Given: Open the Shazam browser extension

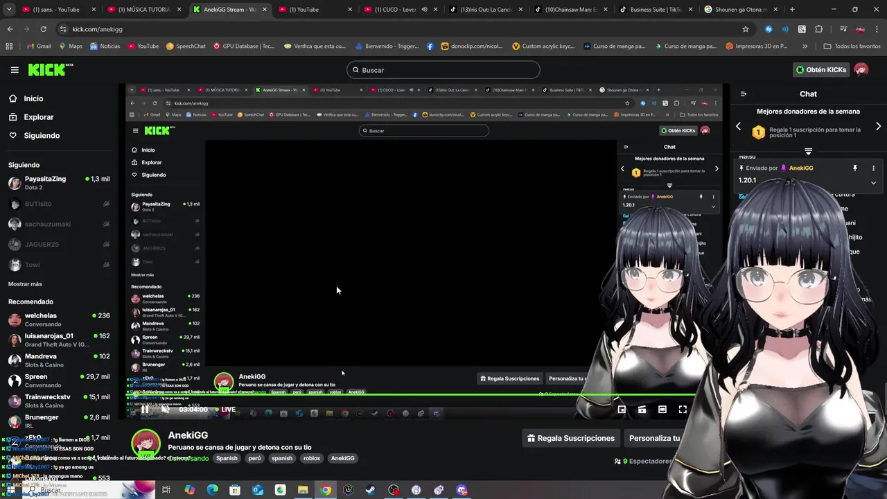Looking at the screenshot, I should [x=769, y=29].
